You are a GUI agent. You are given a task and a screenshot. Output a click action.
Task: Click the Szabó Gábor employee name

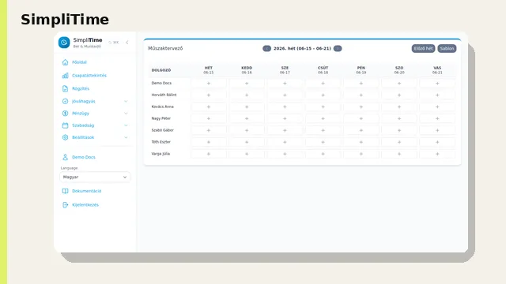(163, 130)
